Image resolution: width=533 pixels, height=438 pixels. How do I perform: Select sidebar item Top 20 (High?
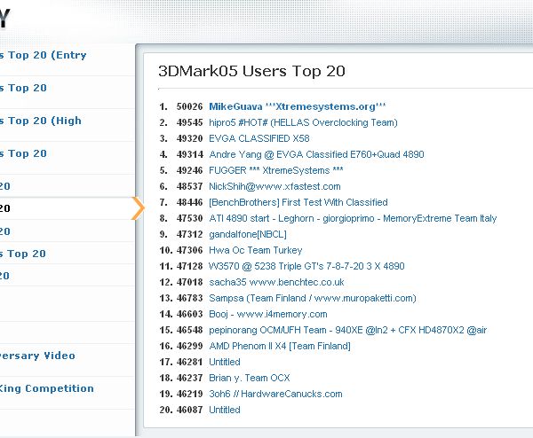41,121
